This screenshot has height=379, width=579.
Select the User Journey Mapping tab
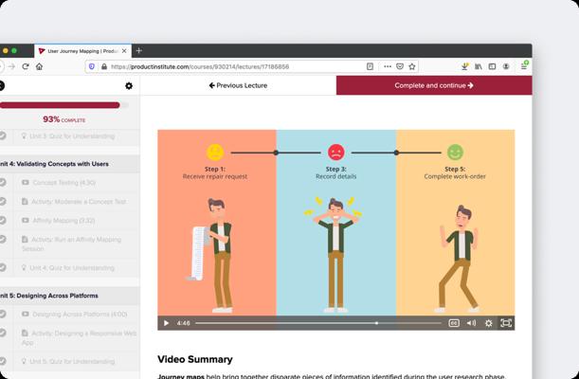pyautogui.click(x=82, y=51)
